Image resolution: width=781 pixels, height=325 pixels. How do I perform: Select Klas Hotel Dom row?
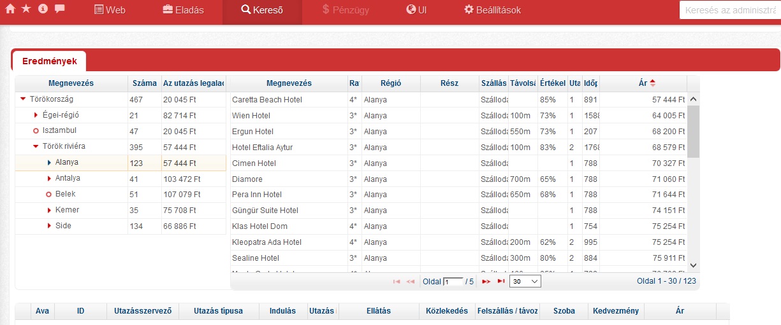coord(457,226)
